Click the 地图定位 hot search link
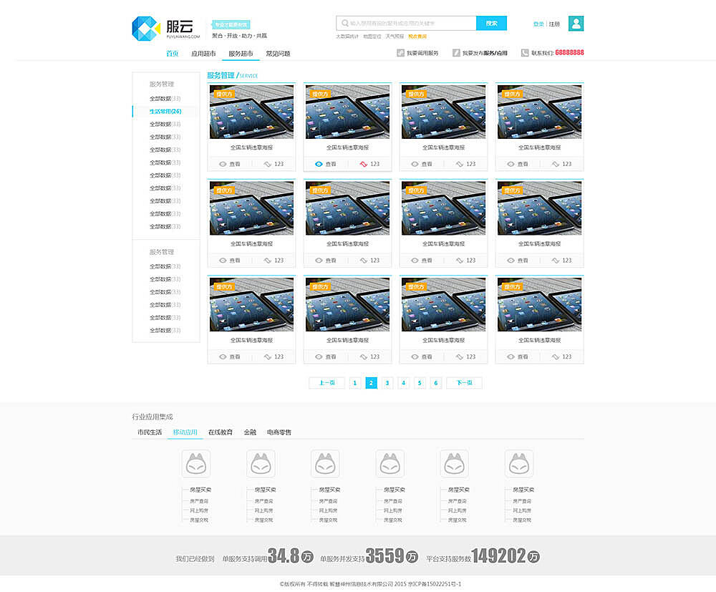The height and width of the screenshot is (592, 716). [372, 37]
